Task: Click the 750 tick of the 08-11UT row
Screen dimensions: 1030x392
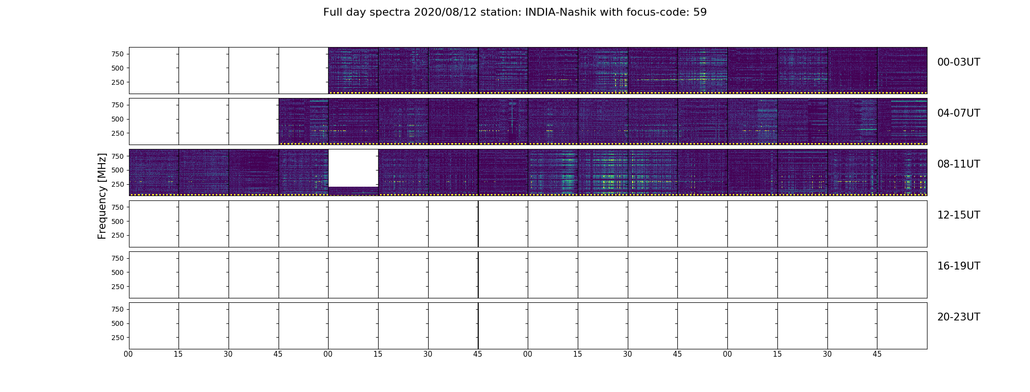Action: [118, 156]
